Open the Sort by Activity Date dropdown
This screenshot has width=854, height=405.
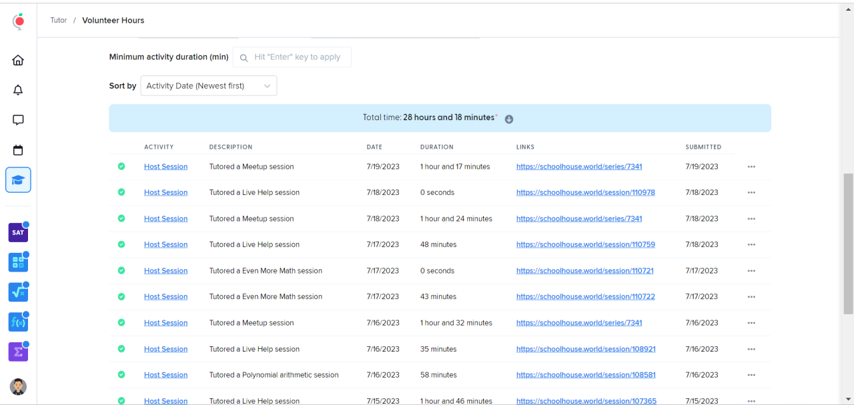(208, 86)
